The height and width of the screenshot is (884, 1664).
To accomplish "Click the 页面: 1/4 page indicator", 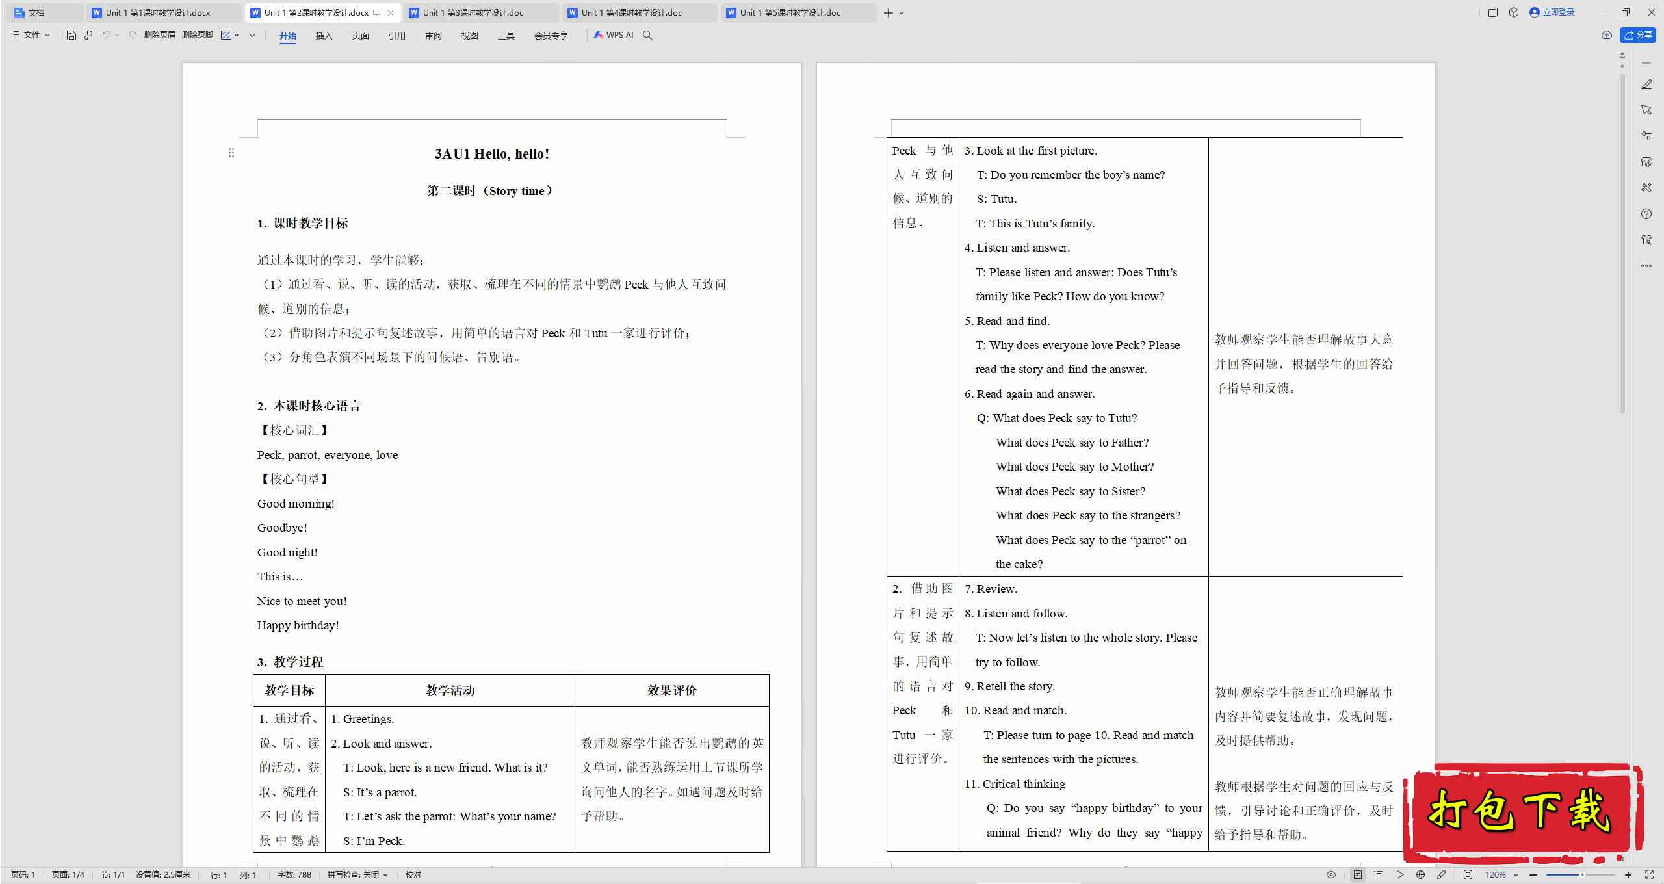I will click(x=68, y=875).
